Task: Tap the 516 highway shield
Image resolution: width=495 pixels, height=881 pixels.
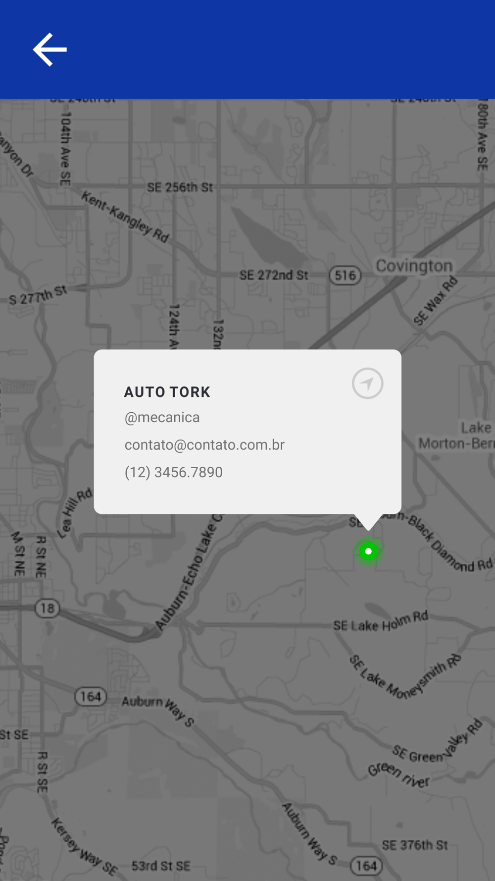Action: (345, 275)
